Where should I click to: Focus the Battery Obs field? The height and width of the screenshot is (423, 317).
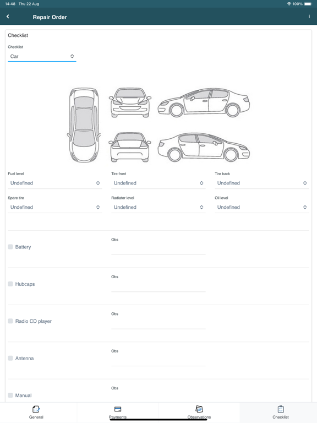coord(158,250)
